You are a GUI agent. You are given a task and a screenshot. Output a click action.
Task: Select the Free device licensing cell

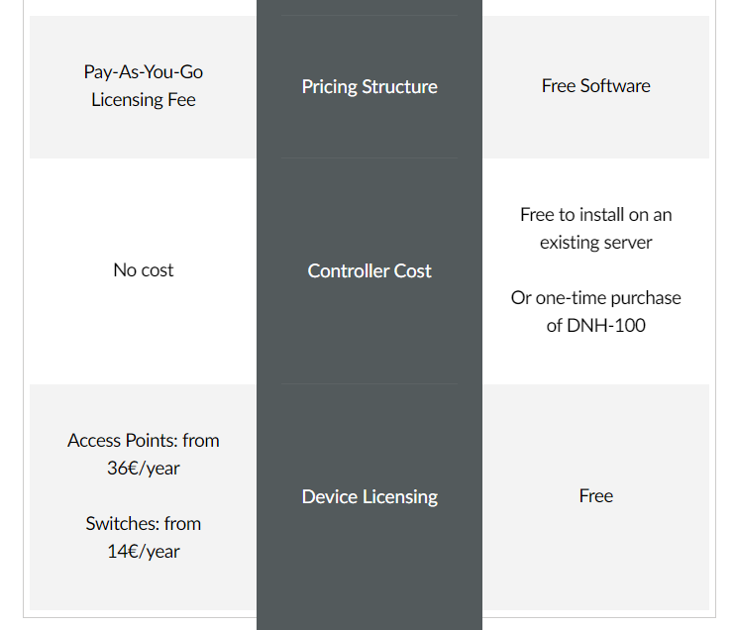[596, 496]
